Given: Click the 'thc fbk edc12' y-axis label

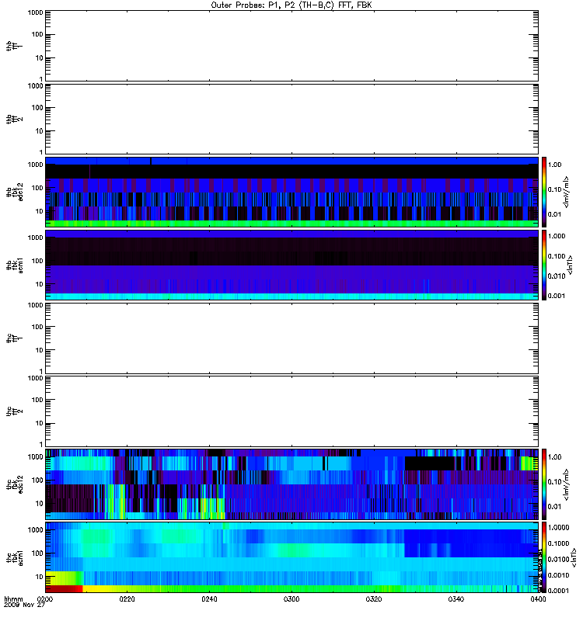Looking at the screenshot, I should [15, 484].
